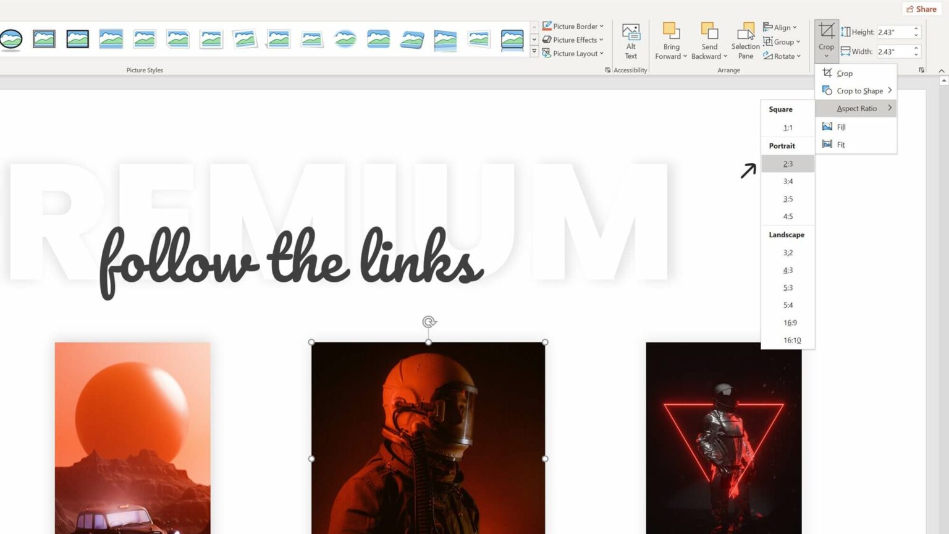949x534 pixels.
Task: Click the Share button
Action: coord(921,9)
